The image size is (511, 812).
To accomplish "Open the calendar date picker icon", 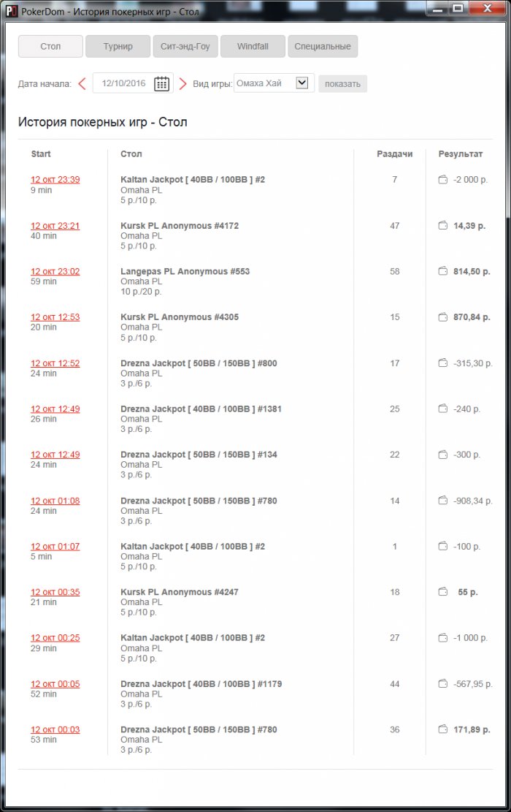I will (x=161, y=83).
